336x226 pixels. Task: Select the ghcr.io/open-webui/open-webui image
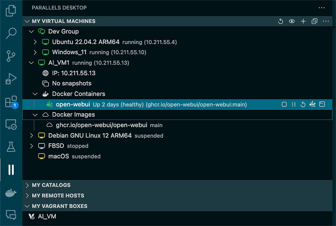(x=101, y=125)
